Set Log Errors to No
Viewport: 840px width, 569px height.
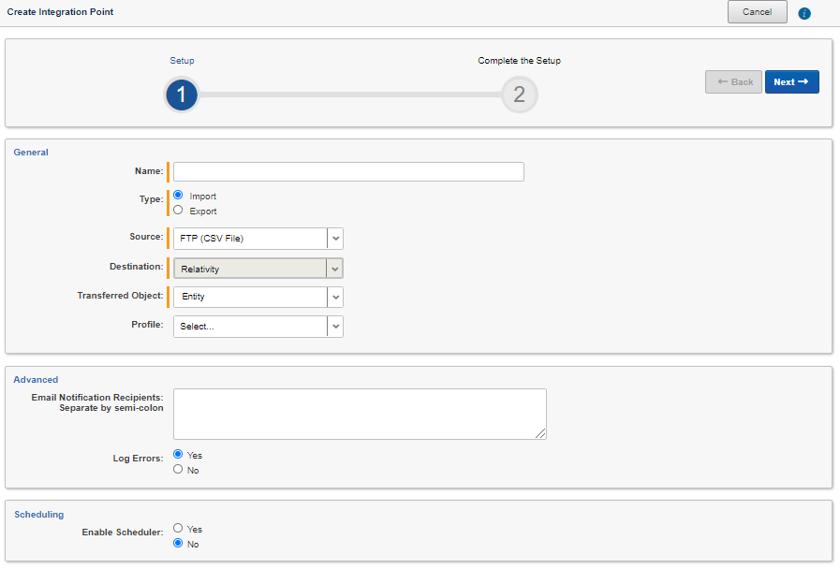pyautogui.click(x=178, y=469)
